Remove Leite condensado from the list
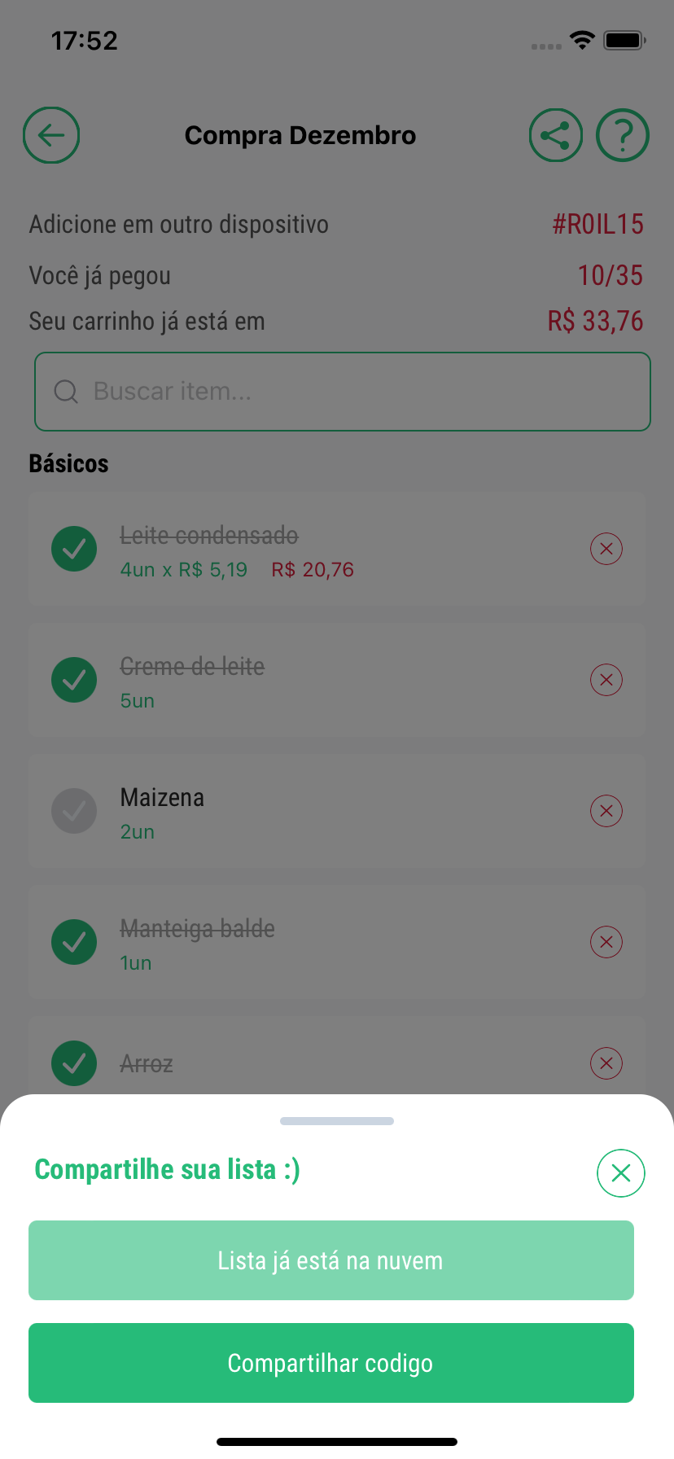The image size is (674, 1459). click(606, 549)
